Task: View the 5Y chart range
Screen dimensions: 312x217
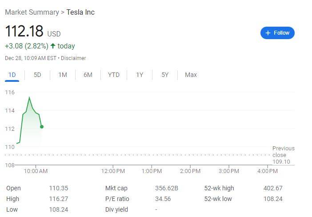Action: tap(165, 75)
